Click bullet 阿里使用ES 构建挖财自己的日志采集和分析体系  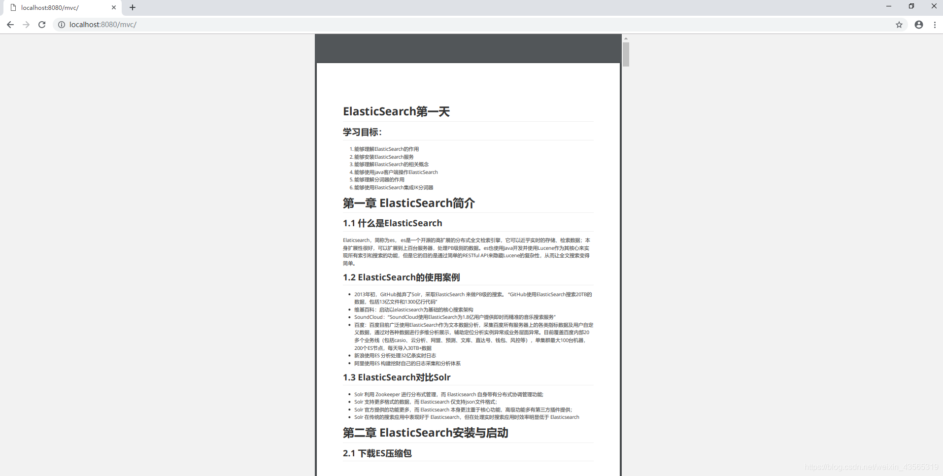point(407,364)
